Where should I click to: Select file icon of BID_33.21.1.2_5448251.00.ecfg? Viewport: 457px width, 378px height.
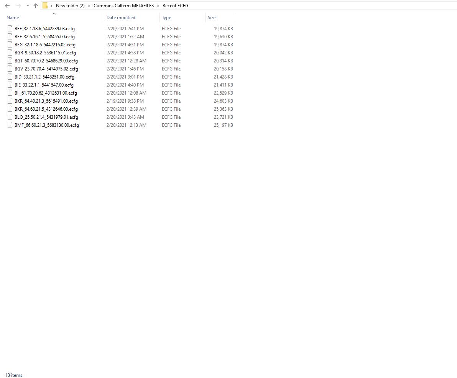[x=10, y=77]
